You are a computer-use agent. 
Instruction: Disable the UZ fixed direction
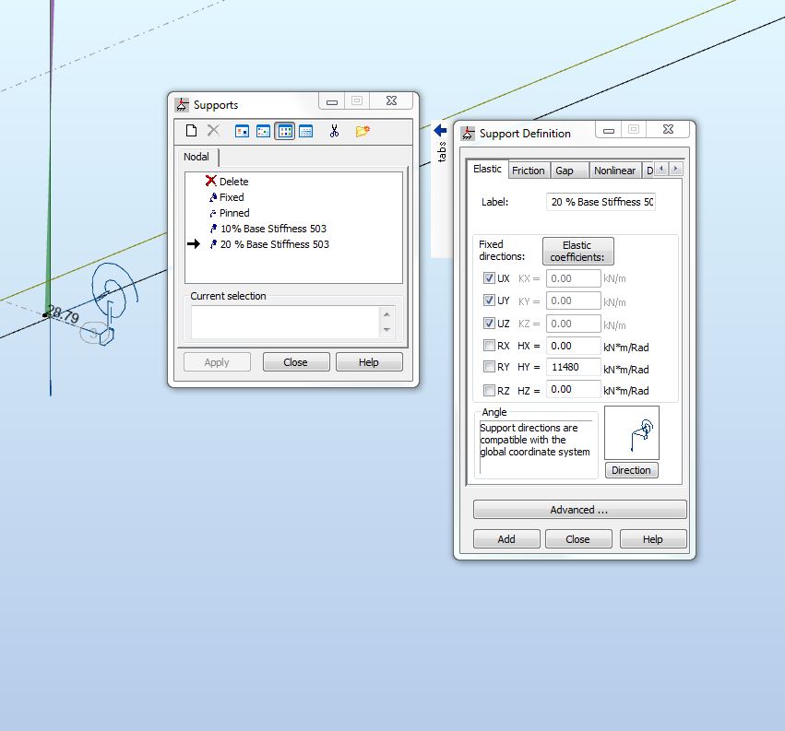pyautogui.click(x=489, y=324)
